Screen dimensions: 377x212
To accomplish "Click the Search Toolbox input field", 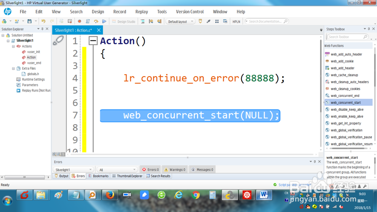I will pyautogui.click(x=348, y=37).
